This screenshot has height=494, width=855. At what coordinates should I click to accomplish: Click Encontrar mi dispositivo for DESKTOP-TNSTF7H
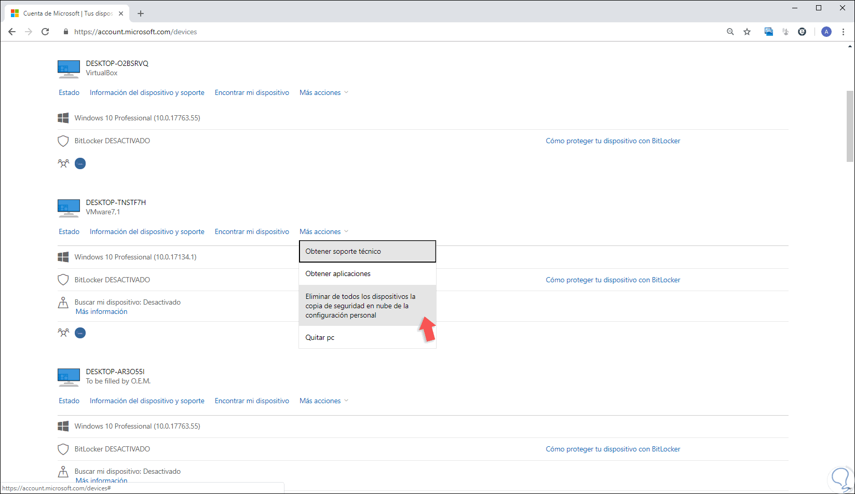click(x=252, y=231)
